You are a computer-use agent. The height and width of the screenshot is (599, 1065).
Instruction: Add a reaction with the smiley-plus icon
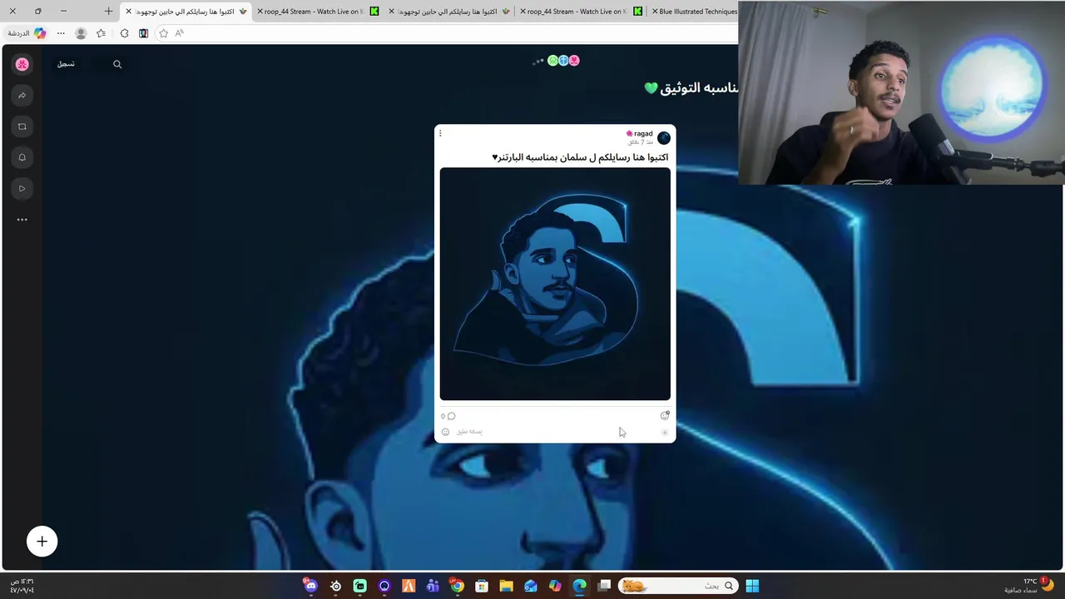coord(665,415)
